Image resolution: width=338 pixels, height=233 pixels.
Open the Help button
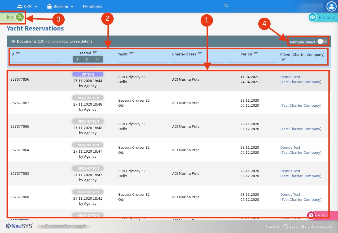pyautogui.click(x=322, y=215)
